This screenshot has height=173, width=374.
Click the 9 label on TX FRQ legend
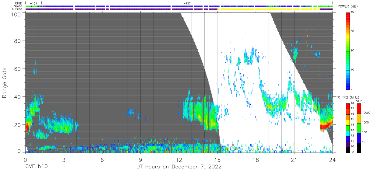(x=353, y=151)
